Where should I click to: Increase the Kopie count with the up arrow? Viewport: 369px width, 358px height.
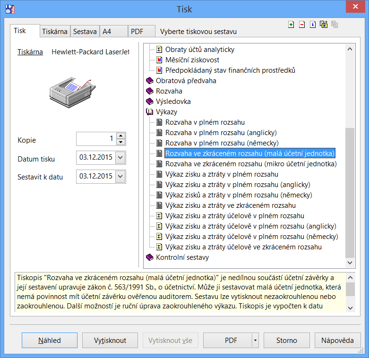pos(121,136)
